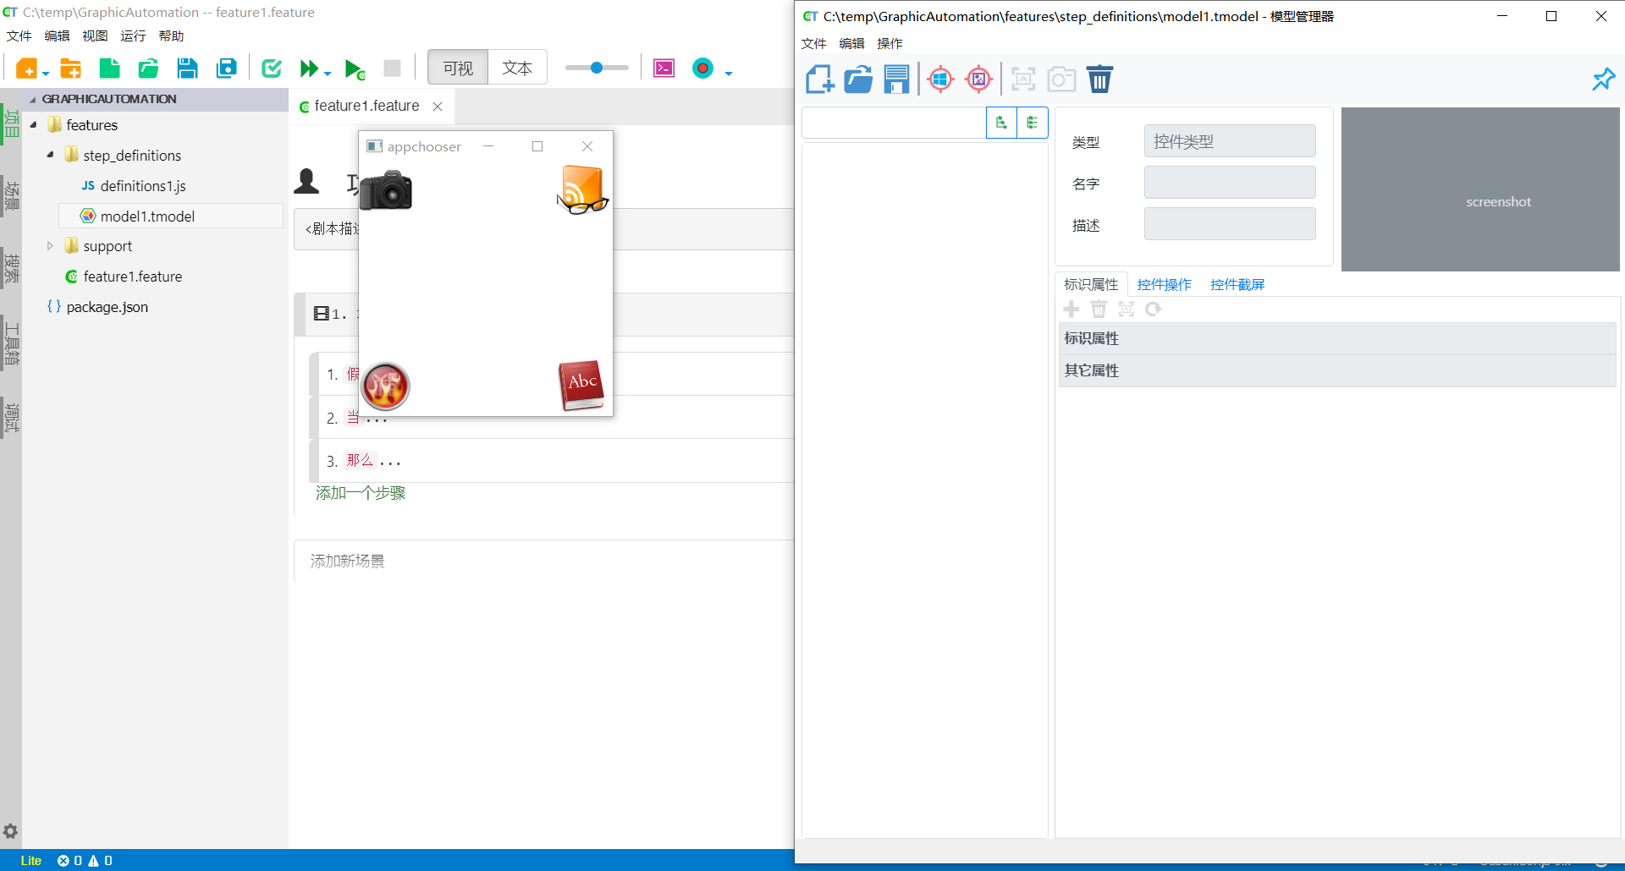
Task: Click the zoom slider in main toolbar
Action: (x=597, y=68)
